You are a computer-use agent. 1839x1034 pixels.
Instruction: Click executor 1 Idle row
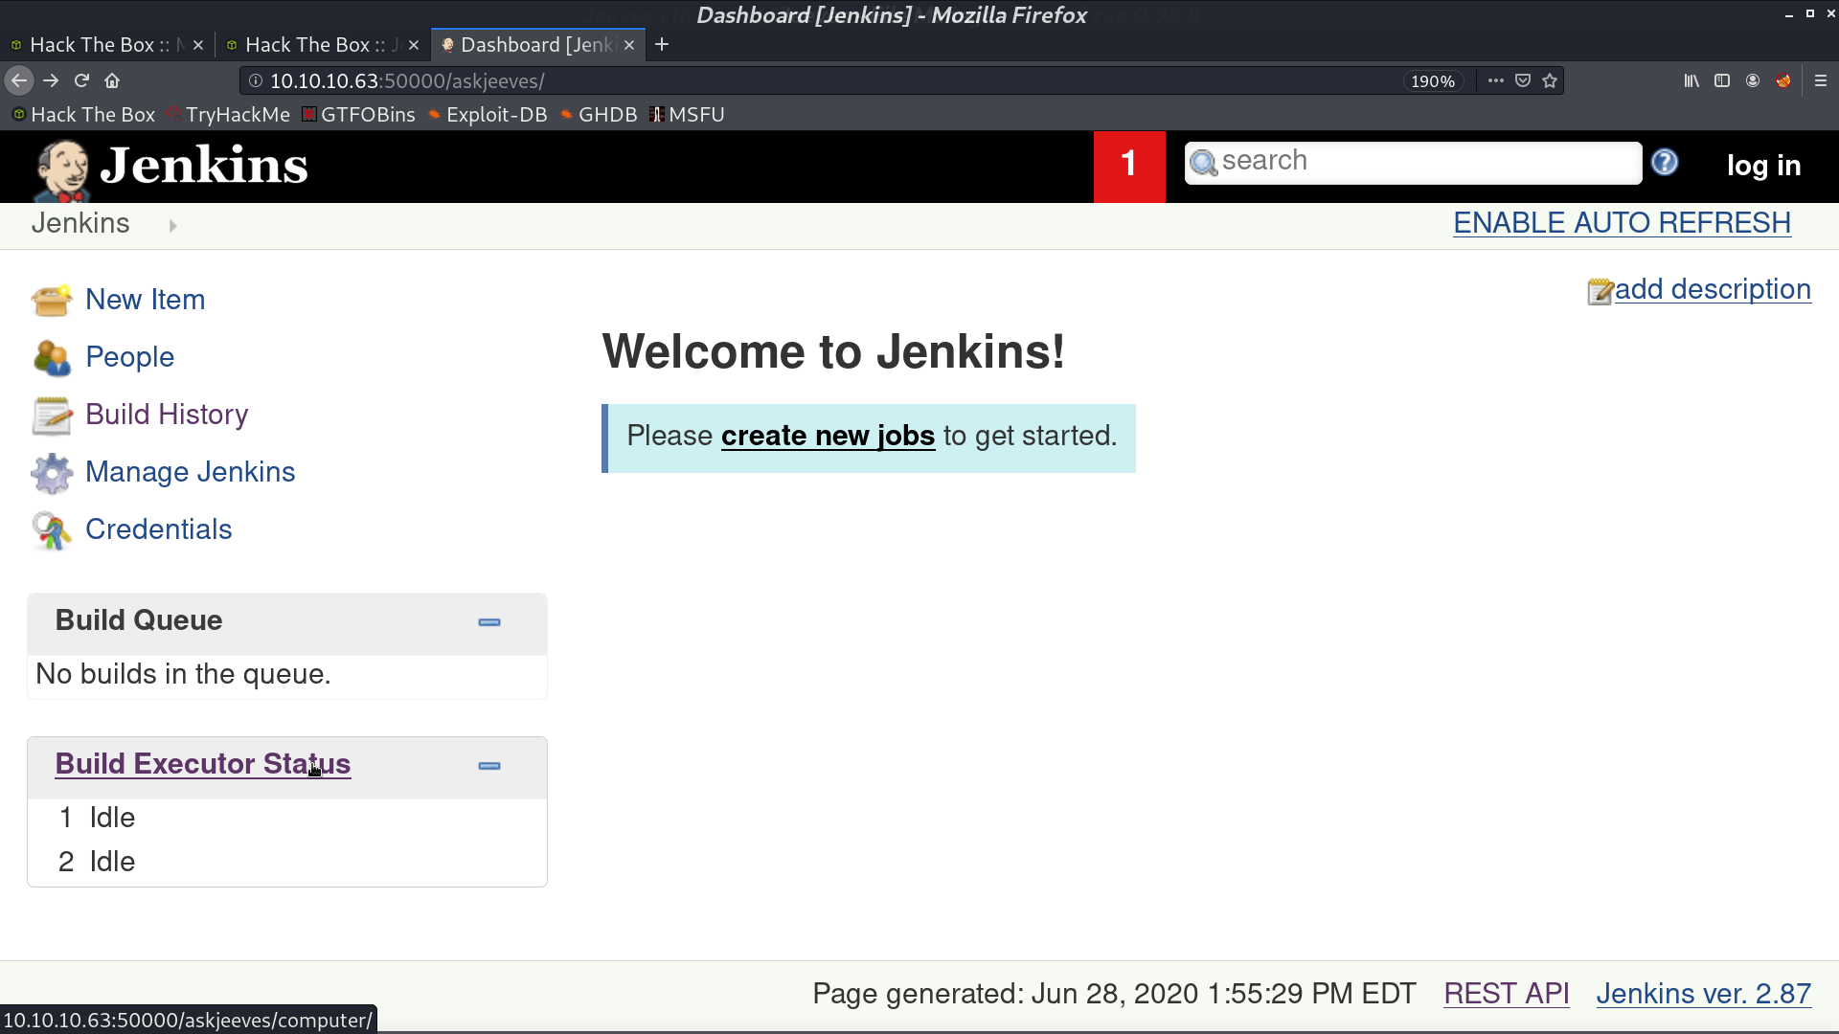click(287, 819)
